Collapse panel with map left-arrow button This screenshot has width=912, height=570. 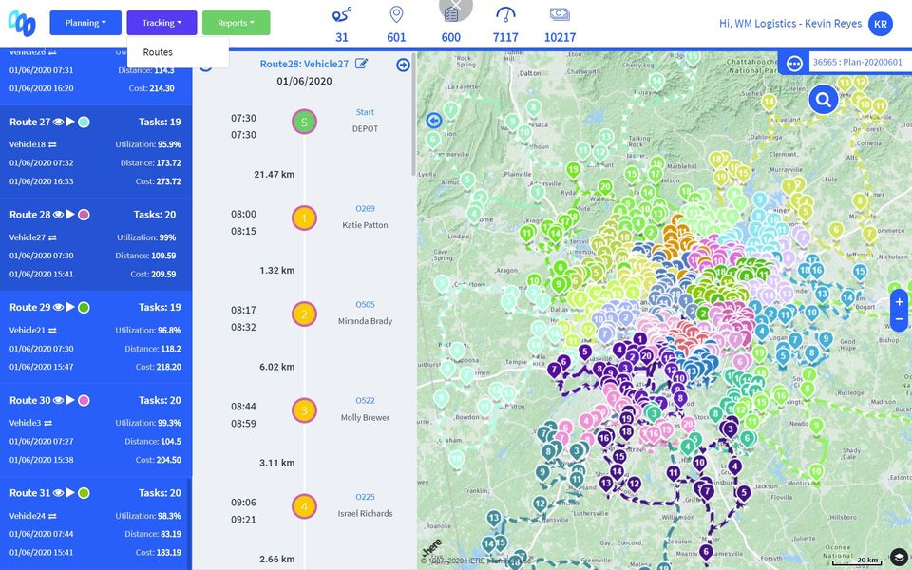(x=434, y=121)
